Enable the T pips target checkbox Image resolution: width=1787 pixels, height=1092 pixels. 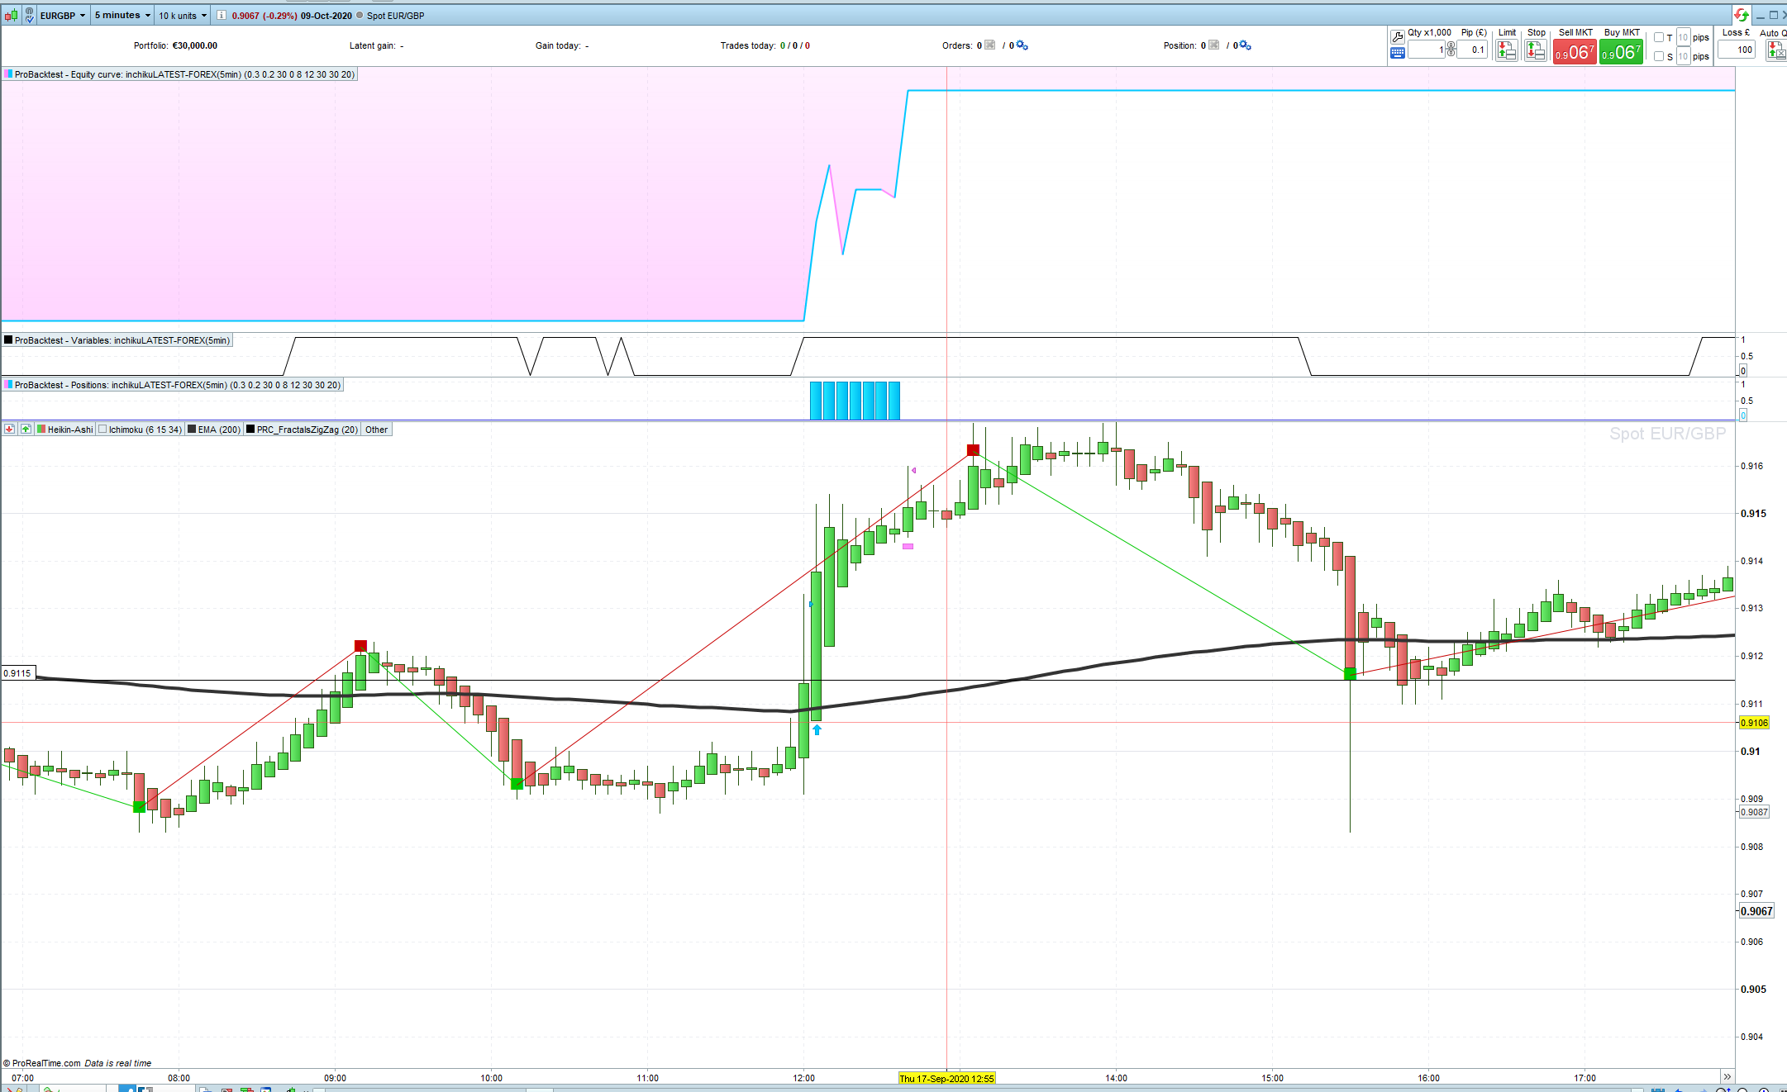point(1658,37)
